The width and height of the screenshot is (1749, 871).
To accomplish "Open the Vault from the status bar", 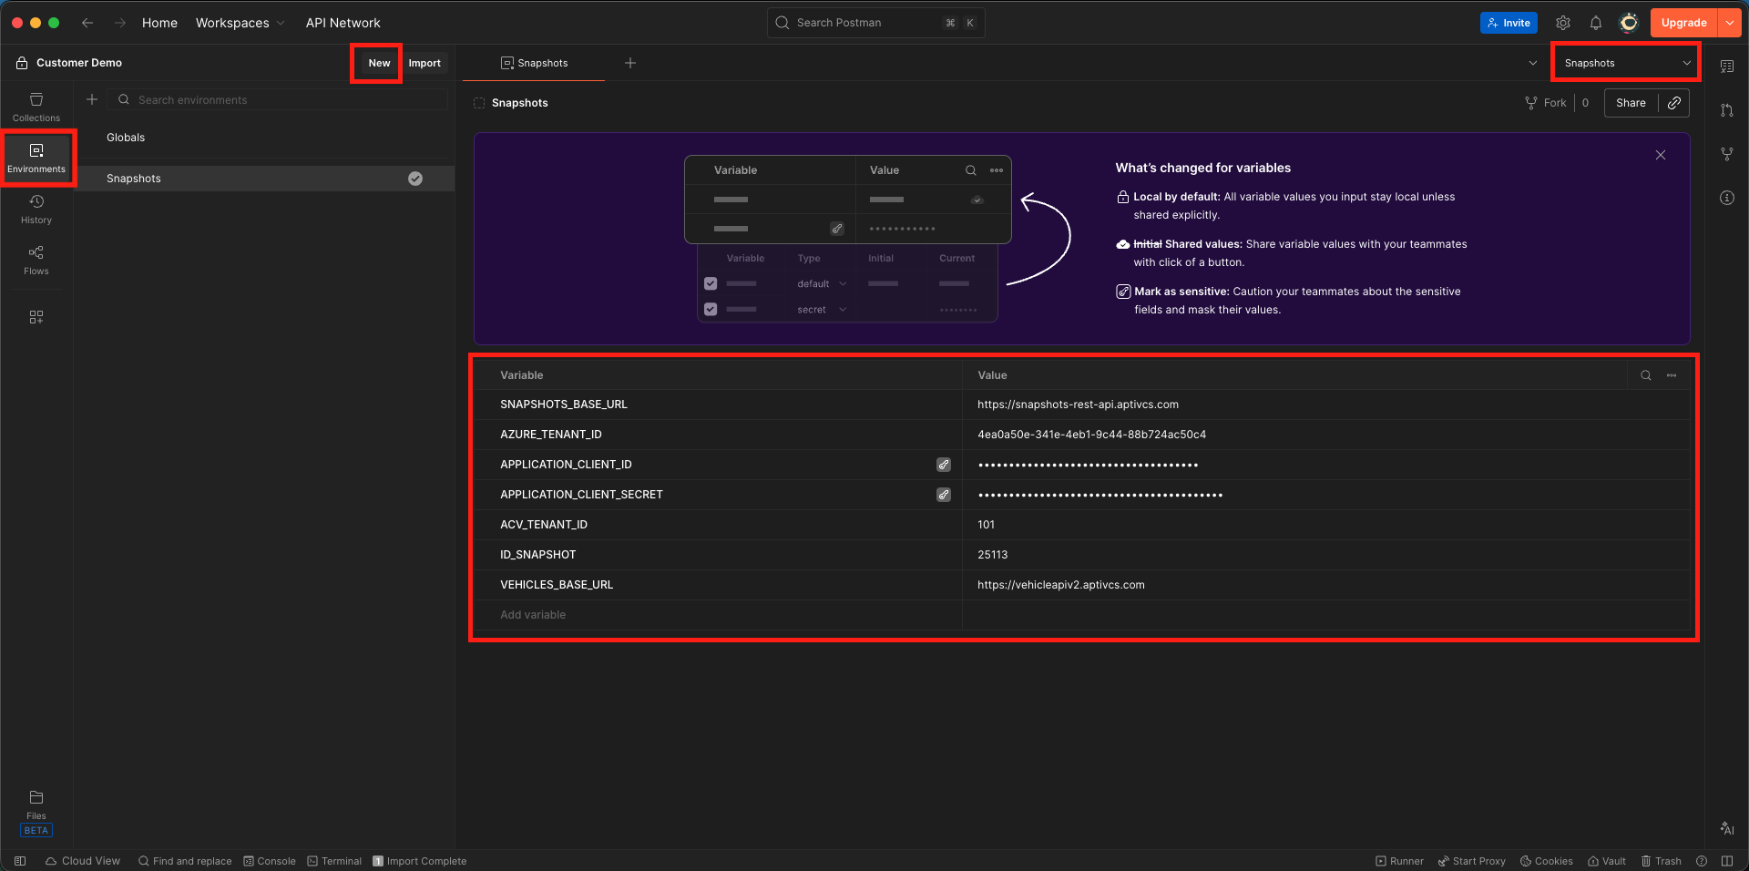I will (1606, 860).
